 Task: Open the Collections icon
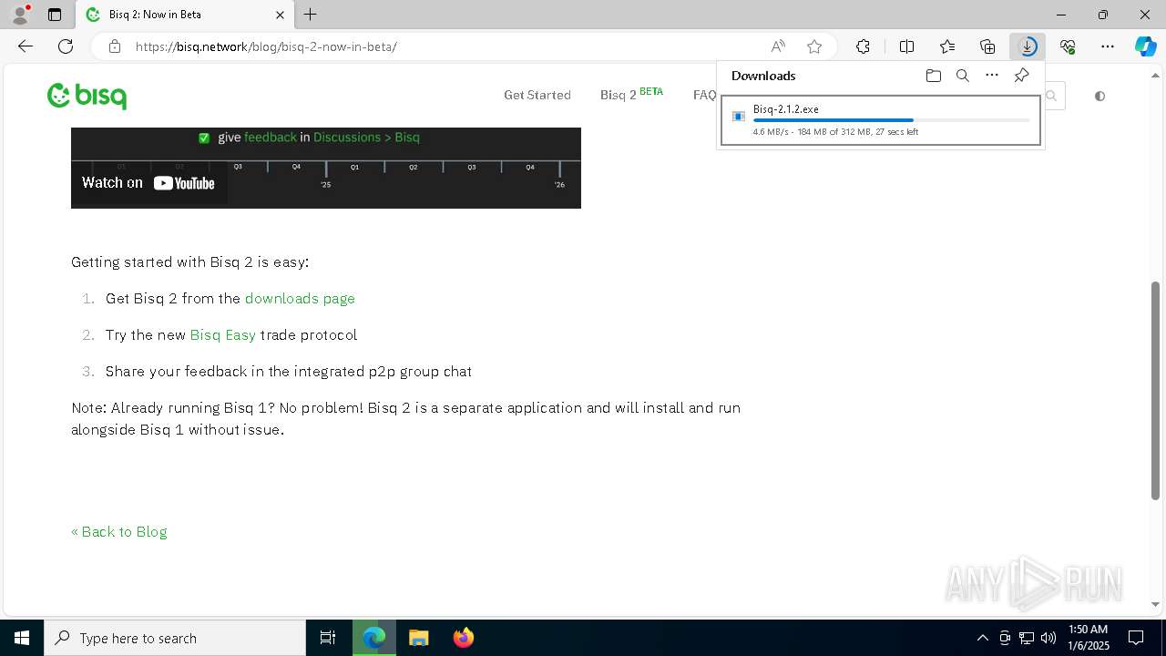click(x=987, y=46)
